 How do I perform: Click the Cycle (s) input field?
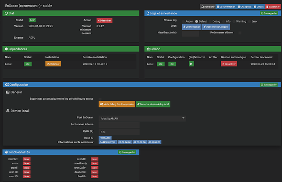tap(119, 132)
